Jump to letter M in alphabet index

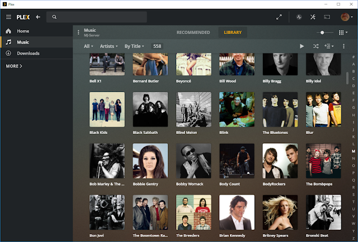tap(354, 151)
